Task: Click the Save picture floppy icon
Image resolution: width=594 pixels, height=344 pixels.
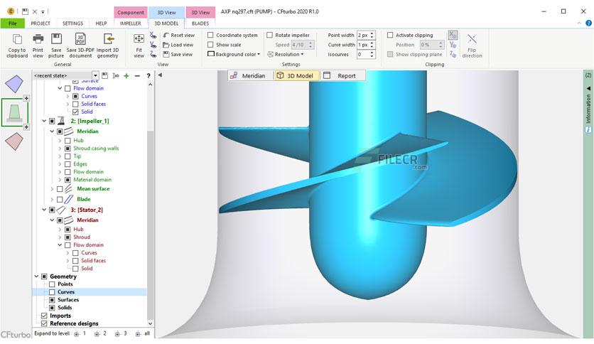Action: (x=56, y=38)
